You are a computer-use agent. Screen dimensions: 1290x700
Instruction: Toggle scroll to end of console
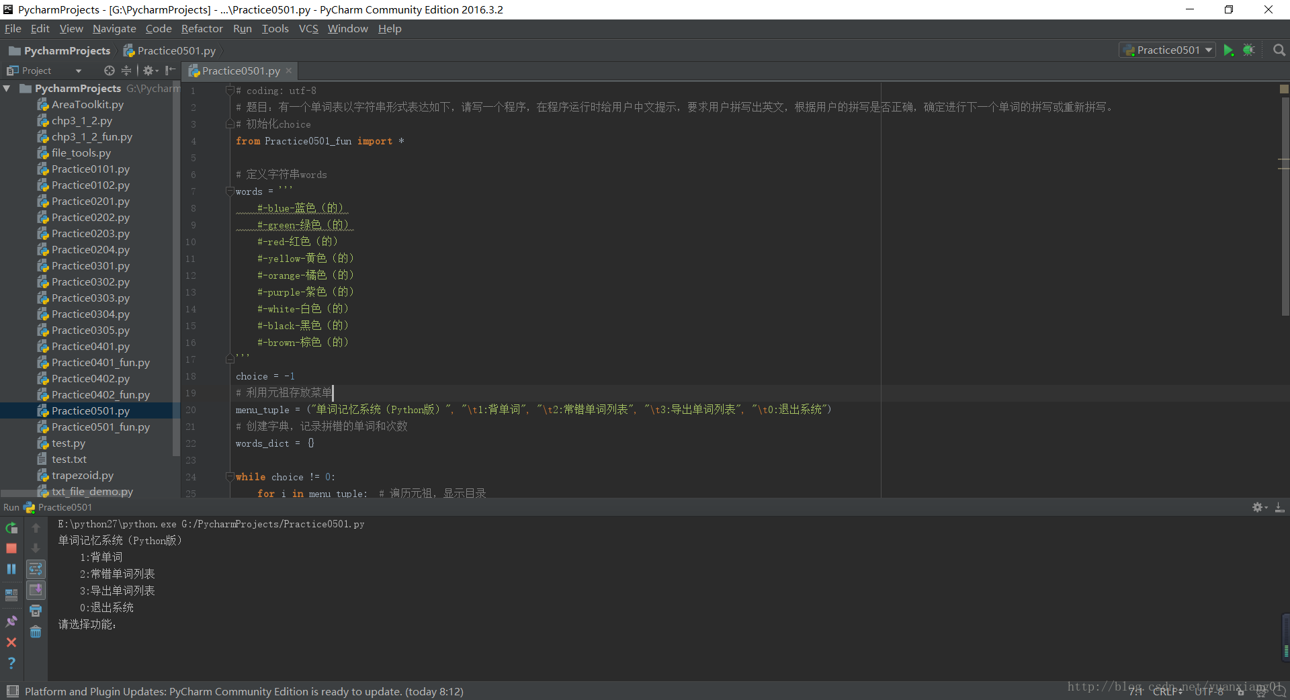tap(36, 590)
